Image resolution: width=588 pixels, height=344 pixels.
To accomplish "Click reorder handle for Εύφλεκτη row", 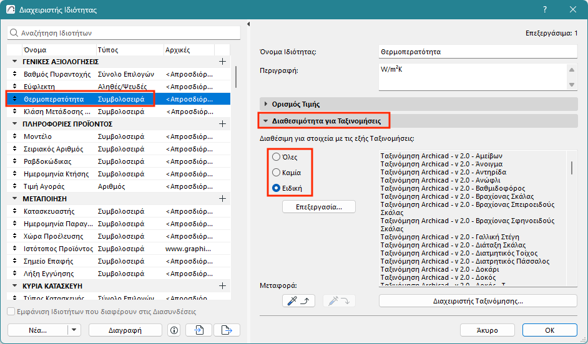I will pos(14,87).
